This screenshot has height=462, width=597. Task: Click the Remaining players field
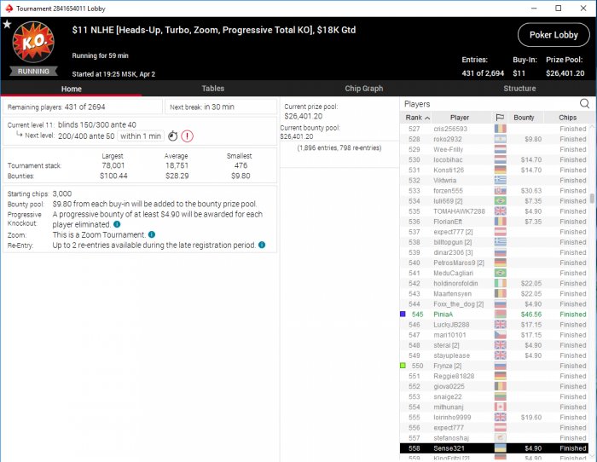coord(83,107)
